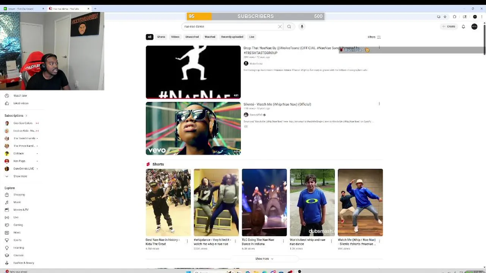
Task: Open the search Filters panel
Action: [x=374, y=37]
